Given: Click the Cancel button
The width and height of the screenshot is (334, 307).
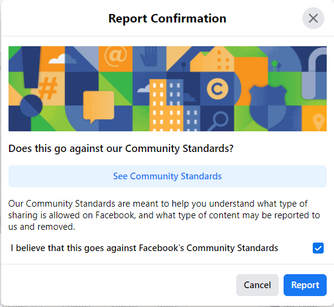Looking at the screenshot, I should click(x=257, y=285).
